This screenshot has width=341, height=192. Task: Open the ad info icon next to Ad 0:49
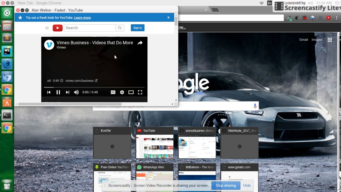62,81
